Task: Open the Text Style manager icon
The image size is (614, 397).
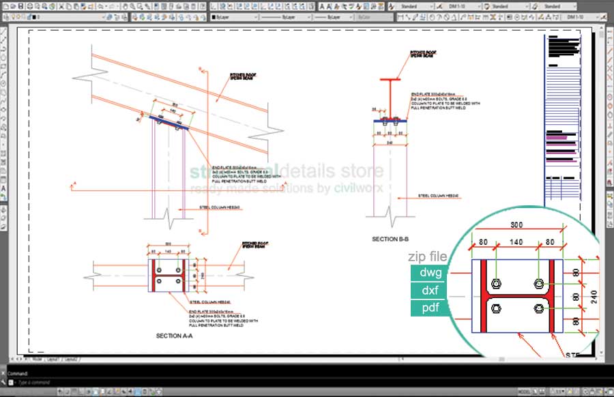Action: (392, 6)
